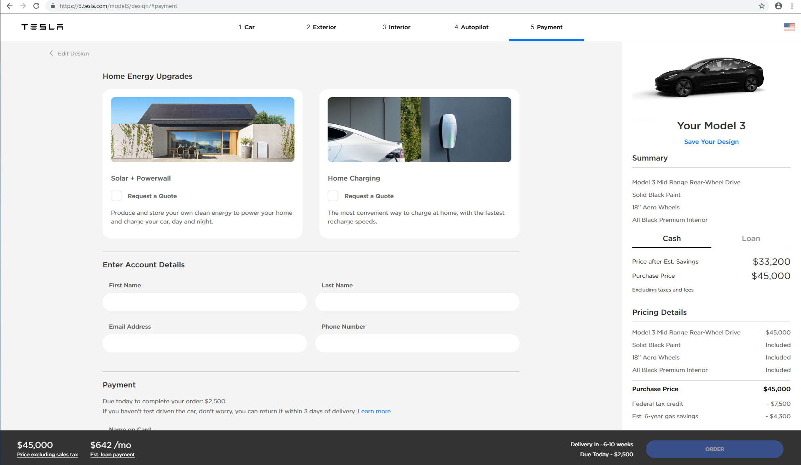Open Chrome three-dot menu
This screenshot has height=465, width=801.
click(x=792, y=6)
